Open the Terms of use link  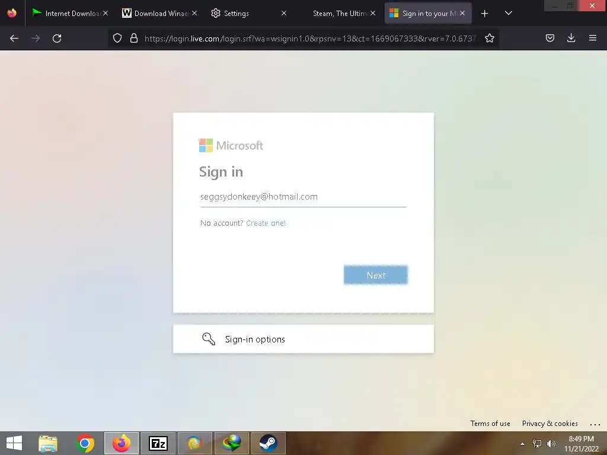point(490,423)
